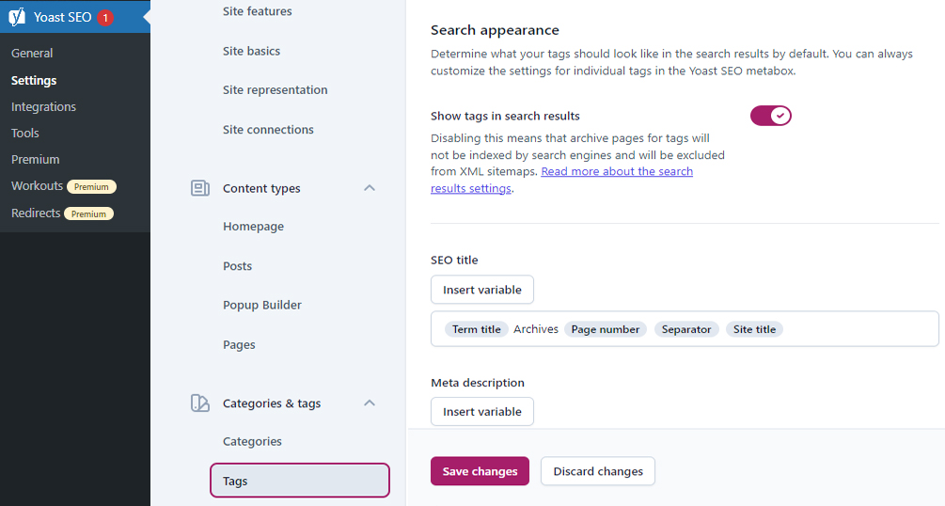
Task: Follow the Read more about search results settings link
Action: pyautogui.click(x=561, y=180)
